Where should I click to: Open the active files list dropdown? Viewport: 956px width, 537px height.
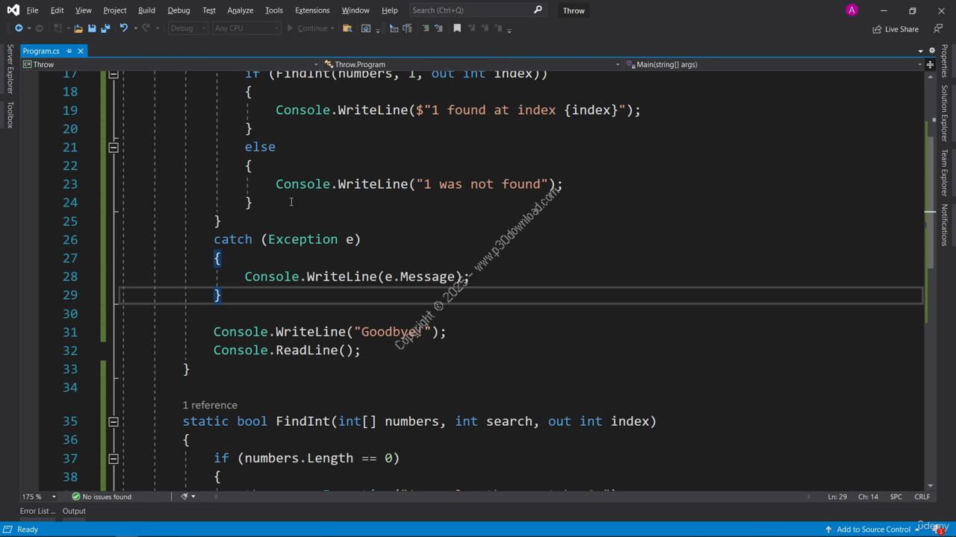click(920, 51)
